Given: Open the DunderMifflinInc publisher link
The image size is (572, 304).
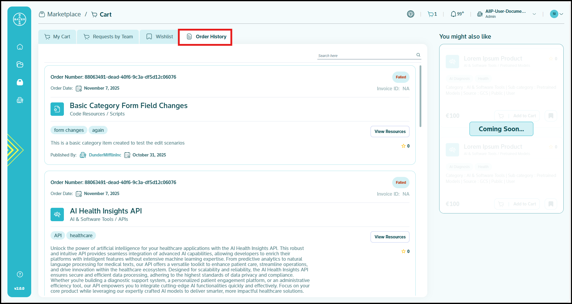Looking at the screenshot, I should [105, 155].
